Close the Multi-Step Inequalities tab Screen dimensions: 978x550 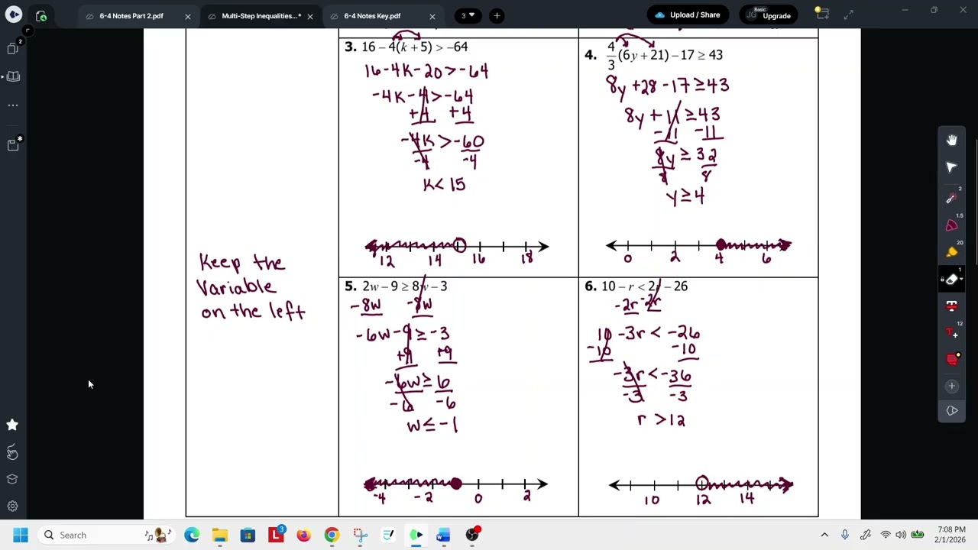click(x=310, y=16)
